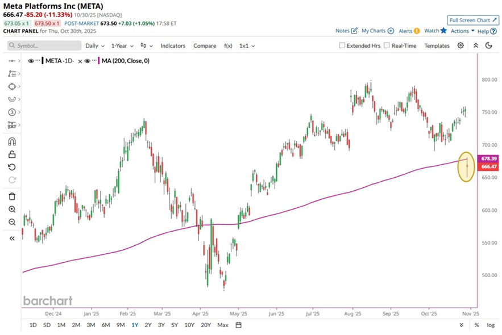Click the undo arrow icon

point(12,167)
